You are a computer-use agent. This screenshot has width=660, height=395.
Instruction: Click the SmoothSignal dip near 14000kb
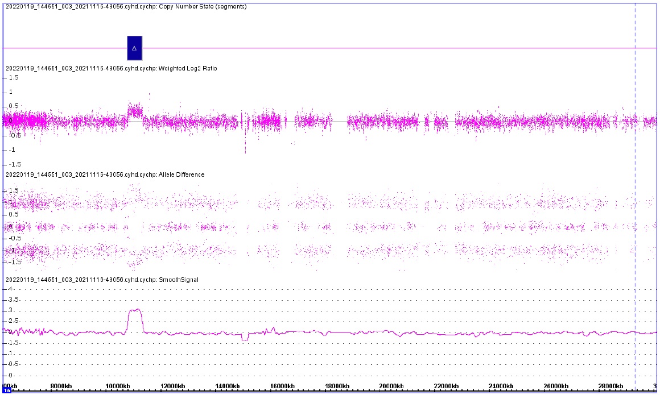245,339
